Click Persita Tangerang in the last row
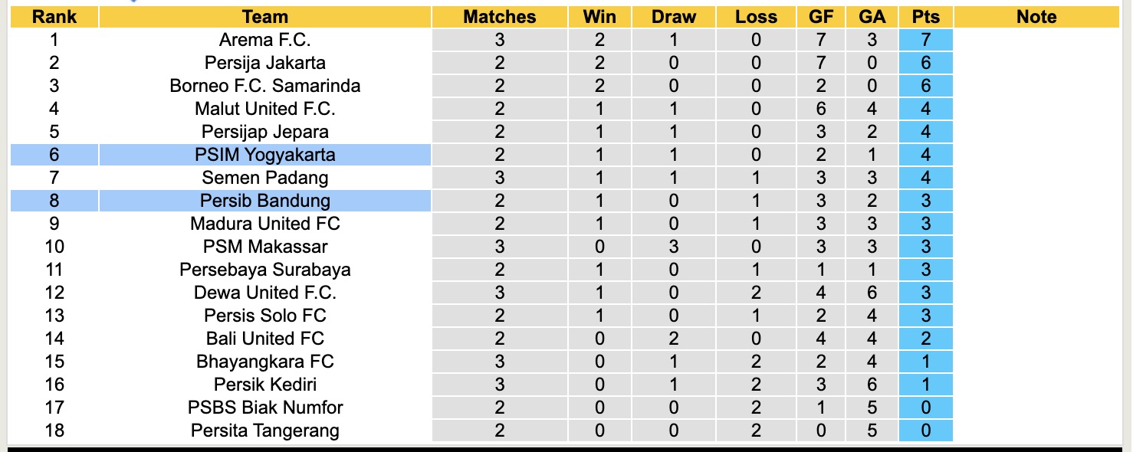The image size is (1133, 452). pyautogui.click(x=264, y=431)
